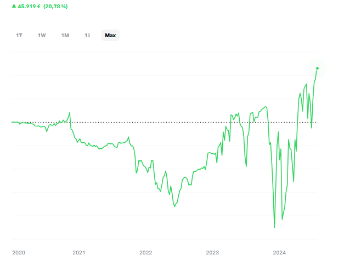Switch chart to the 1W range
The width and height of the screenshot is (344, 261).
[x=42, y=36]
